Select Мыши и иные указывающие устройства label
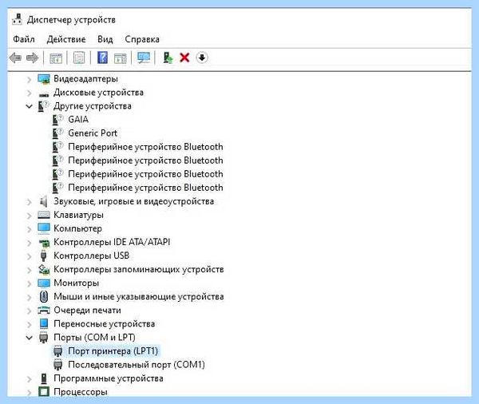479x404 pixels. [x=139, y=296]
